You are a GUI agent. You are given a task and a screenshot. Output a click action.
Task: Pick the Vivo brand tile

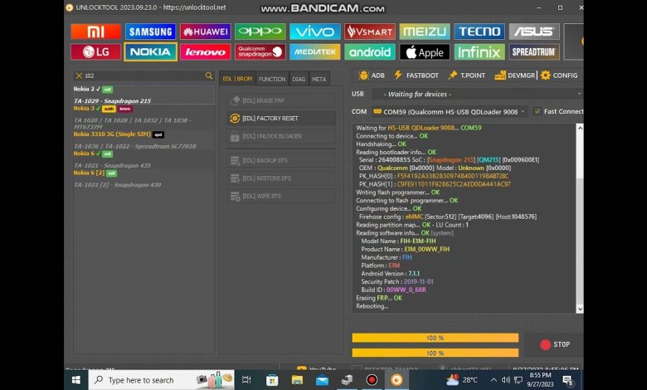pyautogui.click(x=315, y=32)
